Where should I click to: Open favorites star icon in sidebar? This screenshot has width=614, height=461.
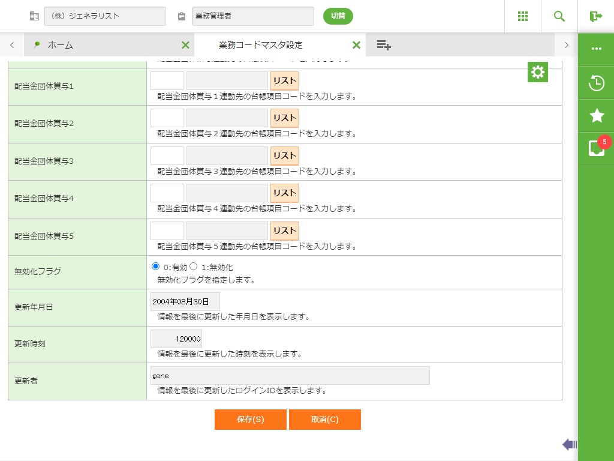point(596,116)
